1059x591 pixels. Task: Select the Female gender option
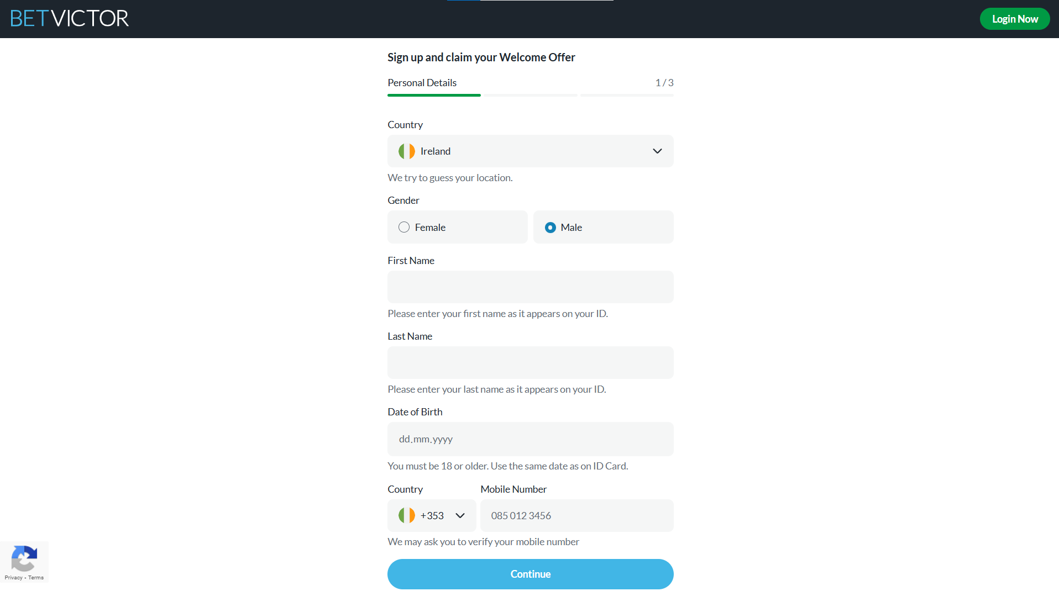tap(458, 227)
